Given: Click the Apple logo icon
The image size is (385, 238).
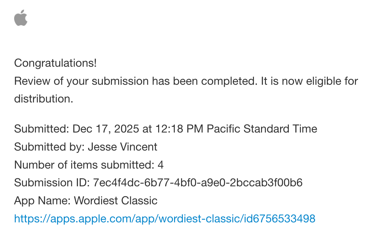Looking at the screenshot, I should (x=21, y=18).
